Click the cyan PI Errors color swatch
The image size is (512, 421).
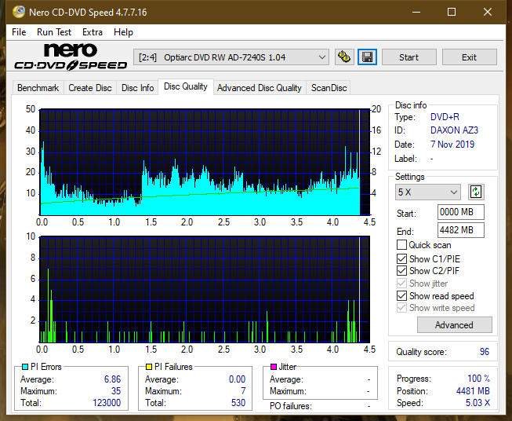(25, 367)
